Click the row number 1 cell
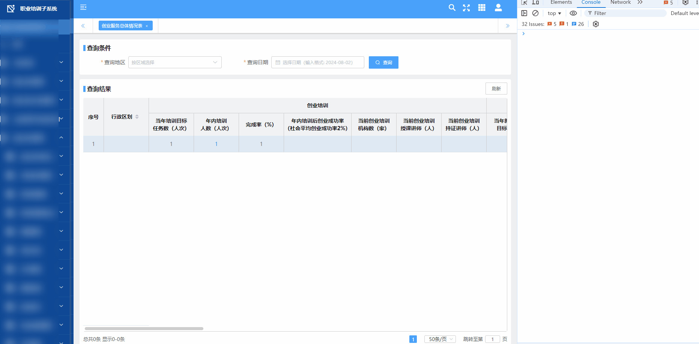 (x=93, y=144)
